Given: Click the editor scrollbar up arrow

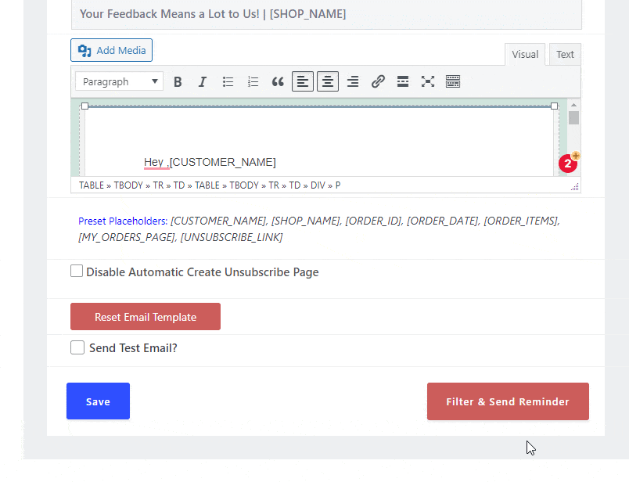Looking at the screenshot, I should pyautogui.click(x=573, y=105).
